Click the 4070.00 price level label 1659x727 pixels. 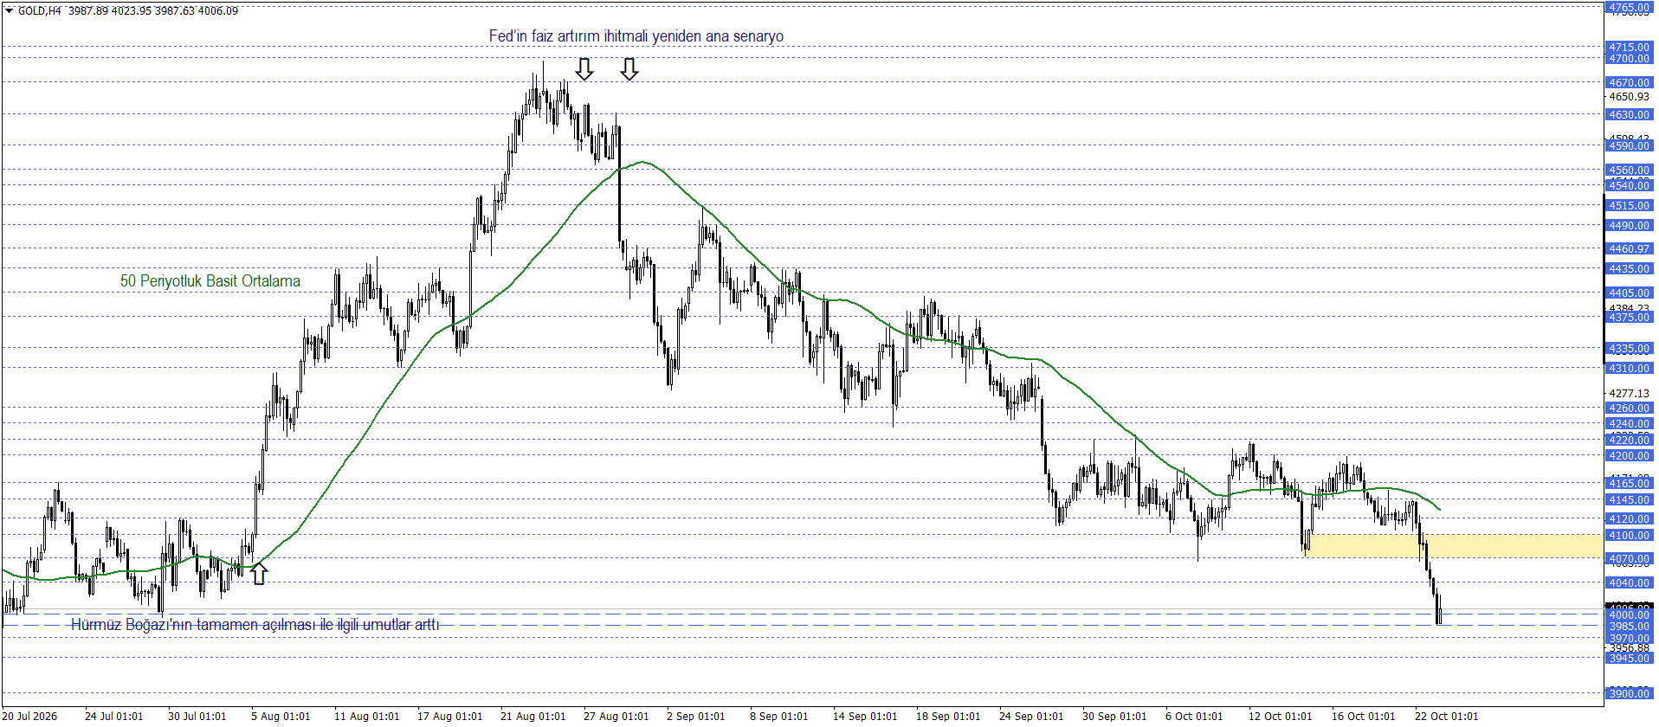pyautogui.click(x=1630, y=560)
